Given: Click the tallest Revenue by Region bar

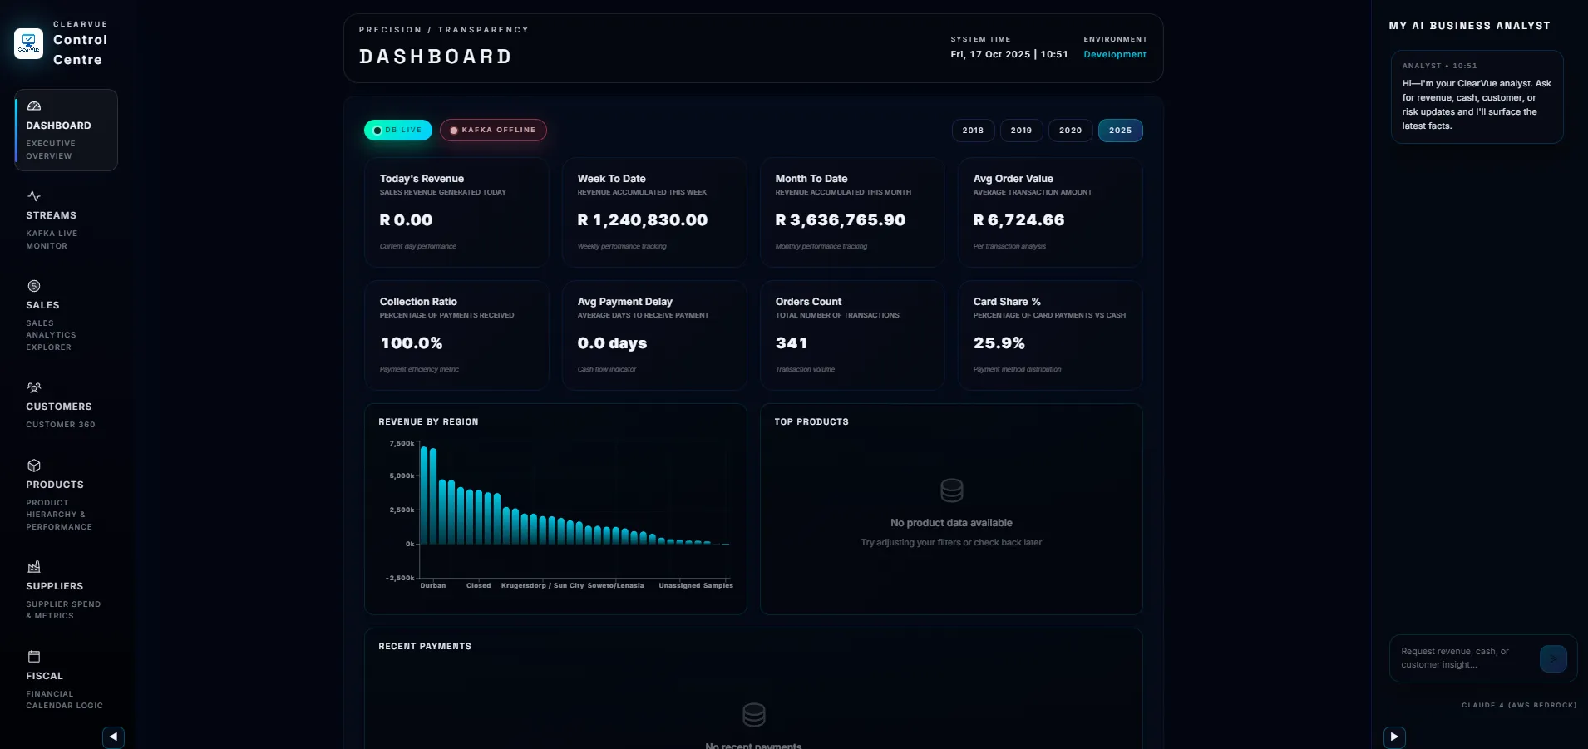Looking at the screenshot, I should [423, 495].
